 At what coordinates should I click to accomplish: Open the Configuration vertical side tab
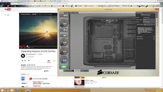click(157, 22)
